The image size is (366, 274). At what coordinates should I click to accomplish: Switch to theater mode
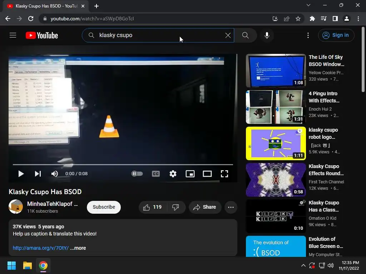point(207,174)
